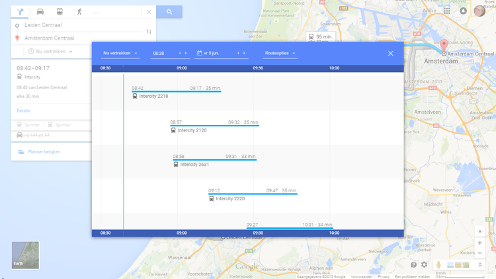Viewport: 496px width, 279px height.
Task: Go to next day arrow
Action: (x=244, y=53)
